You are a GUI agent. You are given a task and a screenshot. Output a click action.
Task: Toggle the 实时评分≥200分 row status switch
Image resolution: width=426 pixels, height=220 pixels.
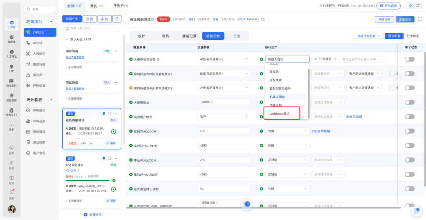[409, 131]
